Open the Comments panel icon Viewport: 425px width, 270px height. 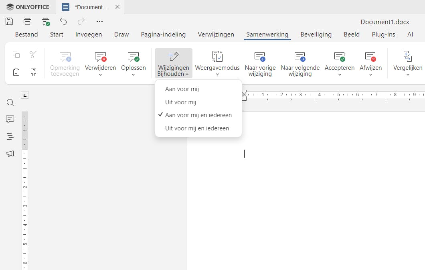[10, 119]
